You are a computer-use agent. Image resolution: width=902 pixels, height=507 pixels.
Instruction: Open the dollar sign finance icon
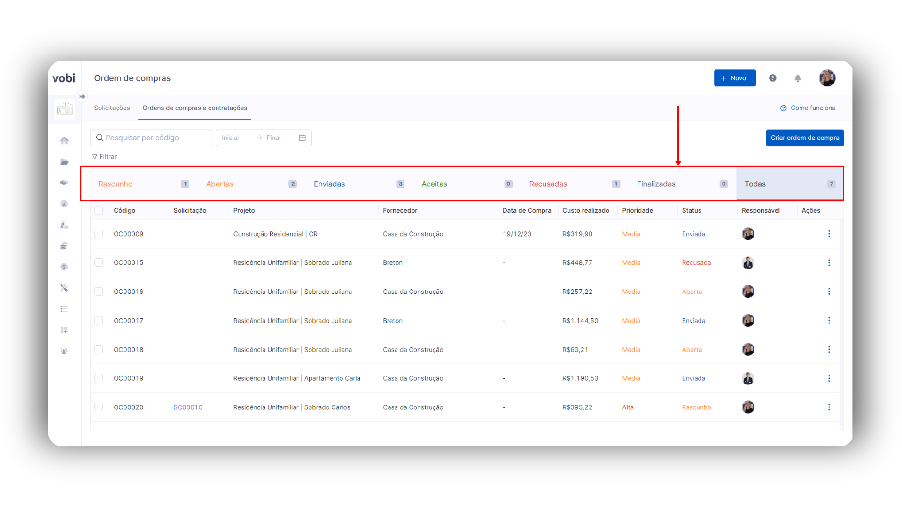[64, 267]
